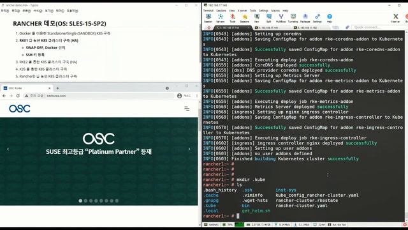Click 'rancher-cluster.rkestate' in terminal output
Image resolution: width=408 pixels, height=230 pixels.
click(x=307, y=200)
